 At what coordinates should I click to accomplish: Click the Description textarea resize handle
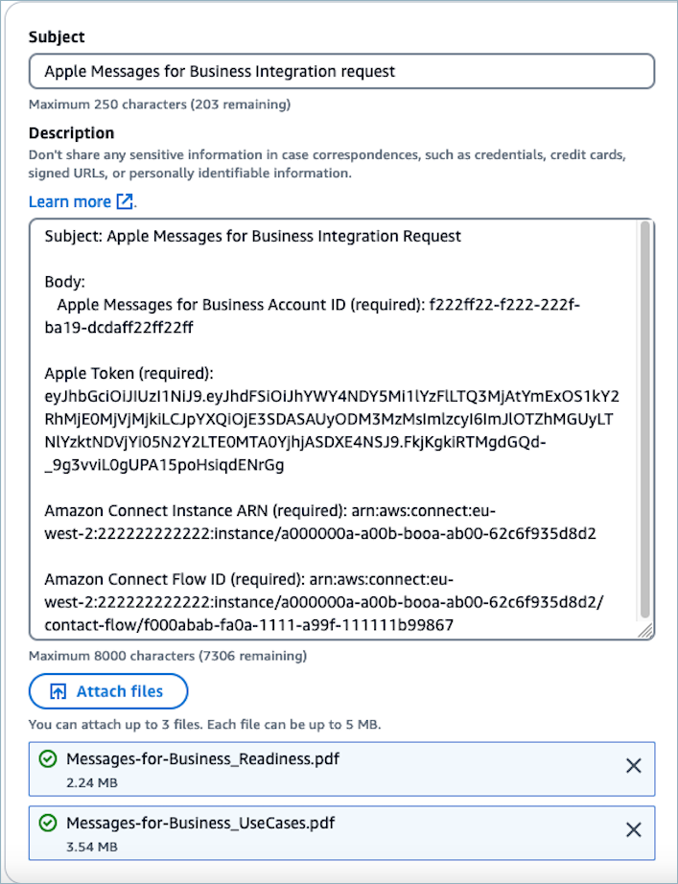point(646,631)
